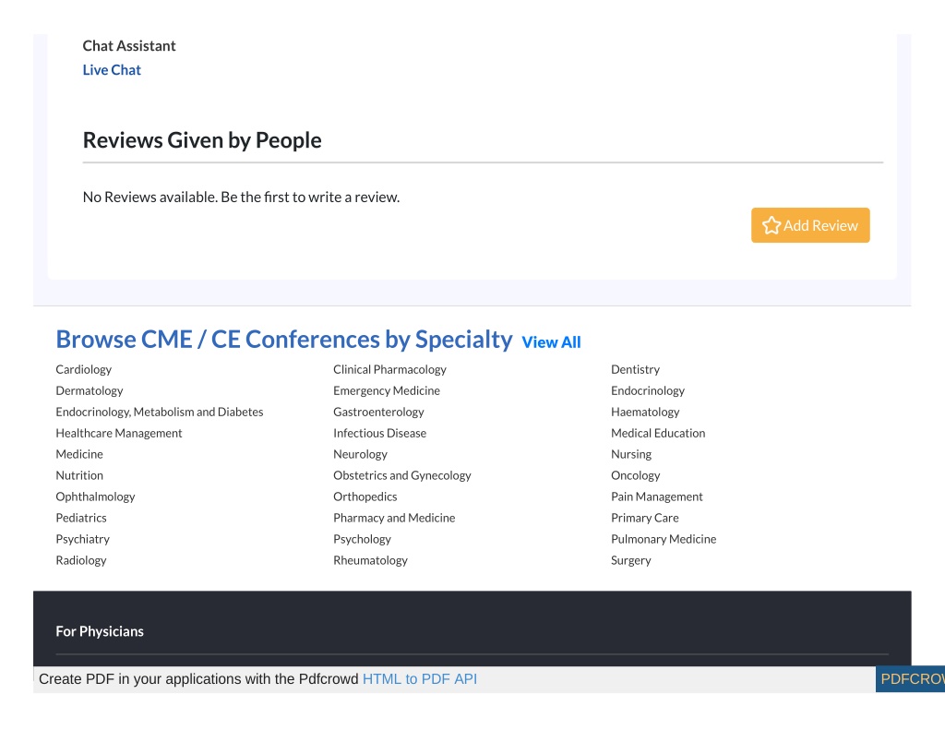The height and width of the screenshot is (730, 945).
Task: Select the Cardiology specialty
Action: click(x=84, y=369)
